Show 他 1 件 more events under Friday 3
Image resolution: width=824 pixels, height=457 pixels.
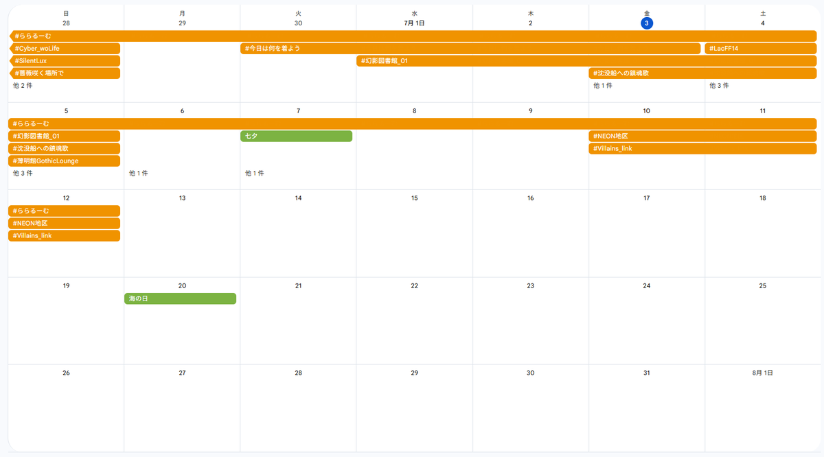(x=603, y=86)
